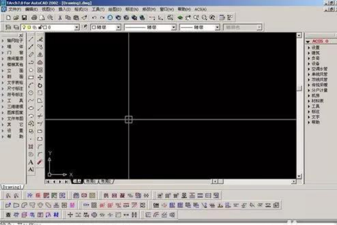Select the Multiline Text 'A' tool
The image size is (337, 225).
tap(31, 162)
